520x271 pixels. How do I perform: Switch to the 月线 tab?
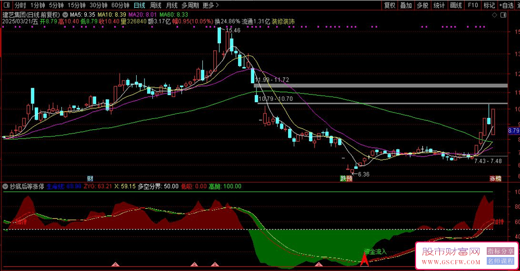tap(172, 5)
